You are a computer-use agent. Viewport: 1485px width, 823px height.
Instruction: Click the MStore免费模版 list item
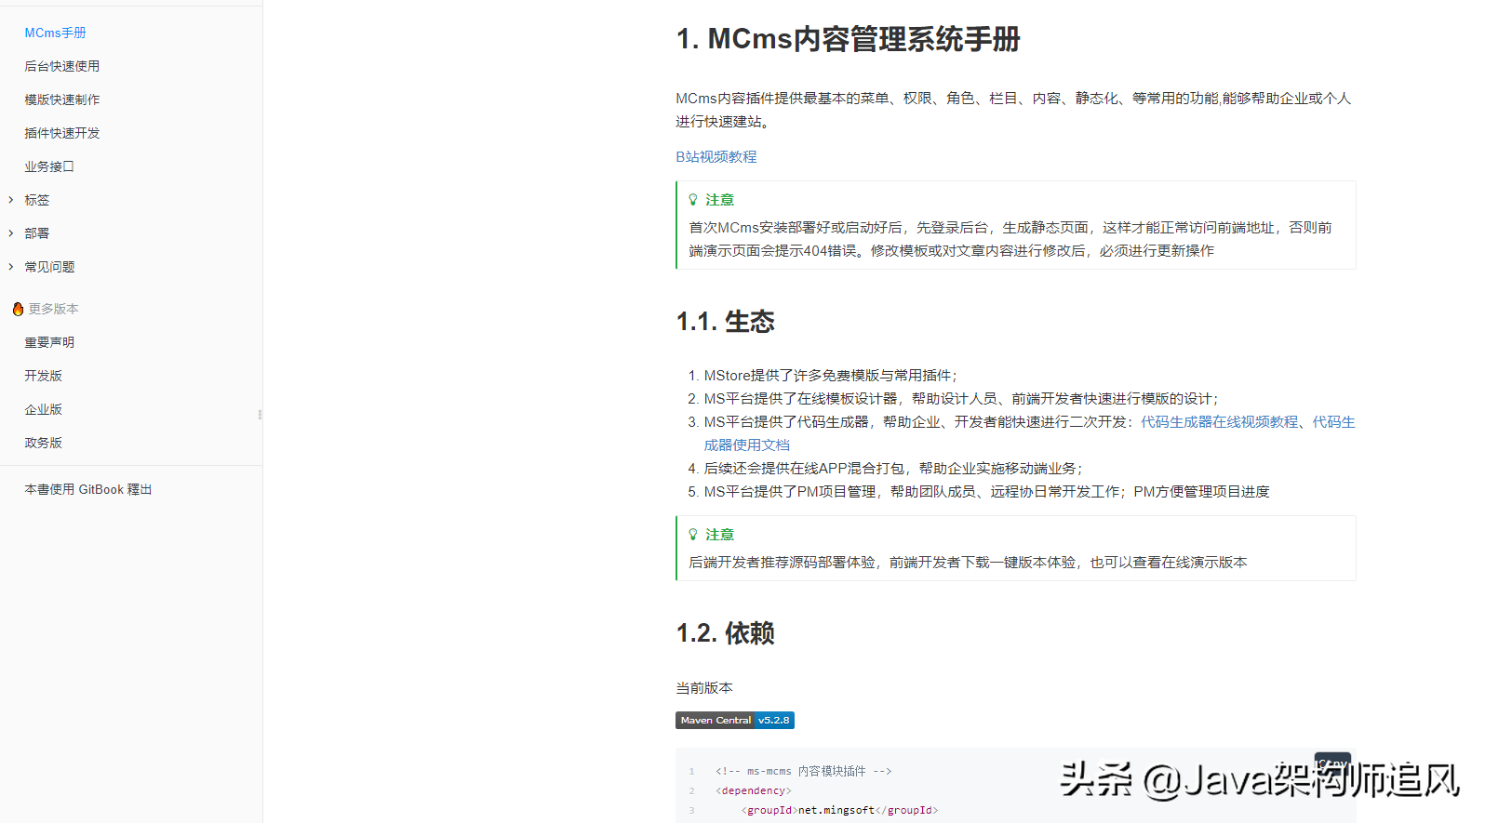(x=830, y=376)
